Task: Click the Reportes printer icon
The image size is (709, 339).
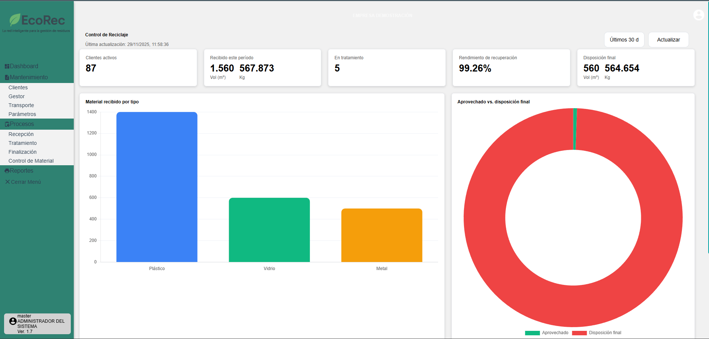Action: click(7, 170)
